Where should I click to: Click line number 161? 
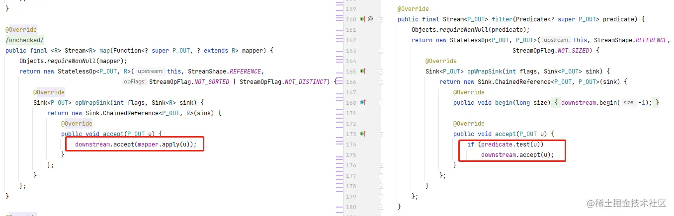[x=351, y=30]
